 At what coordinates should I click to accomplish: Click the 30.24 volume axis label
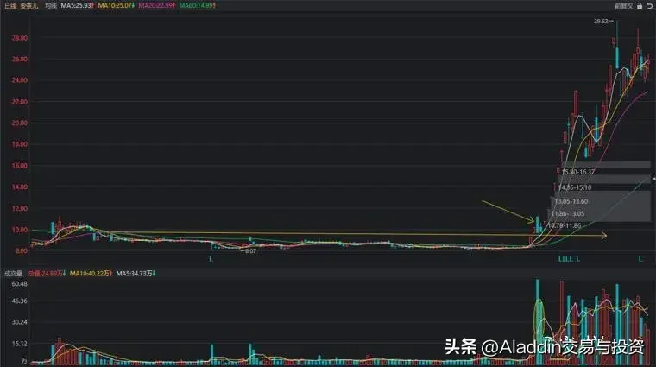pyautogui.click(x=19, y=322)
